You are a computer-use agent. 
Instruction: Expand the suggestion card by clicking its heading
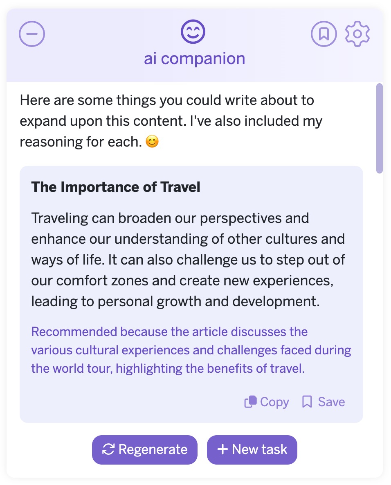pyautogui.click(x=116, y=187)
